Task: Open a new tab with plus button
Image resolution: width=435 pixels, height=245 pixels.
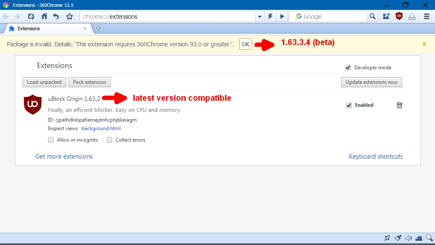Action: [x=99, y=28]
